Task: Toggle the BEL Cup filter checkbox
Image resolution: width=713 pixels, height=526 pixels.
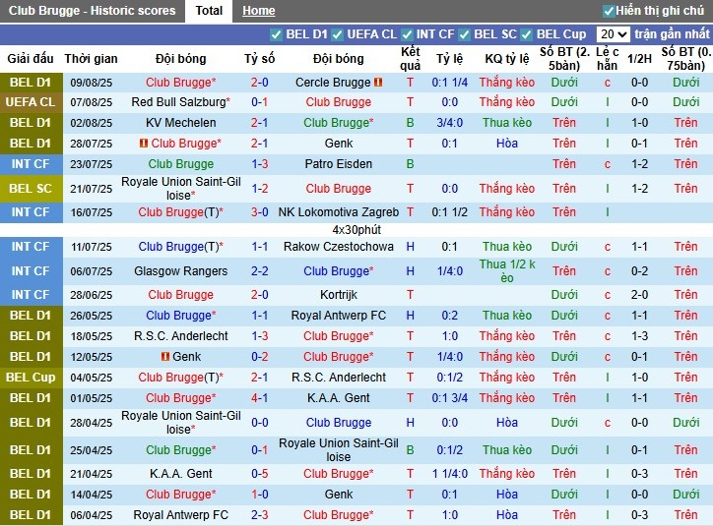Action: click(x=526, y=34)
